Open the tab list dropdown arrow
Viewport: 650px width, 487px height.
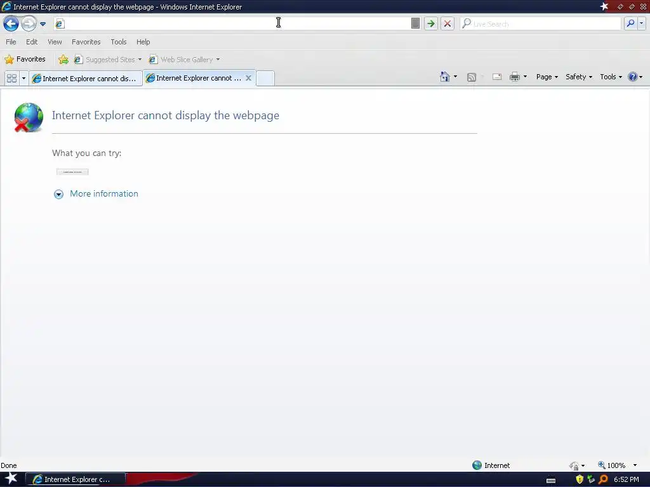coord(23,78)
